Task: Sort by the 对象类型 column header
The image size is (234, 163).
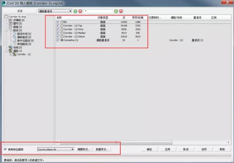Action: pyautogui.click(x=103, y=18)
